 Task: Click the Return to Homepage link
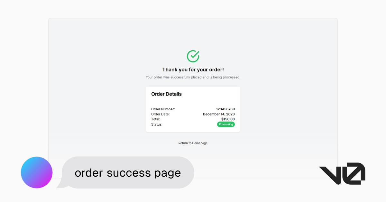pos(193,143)
